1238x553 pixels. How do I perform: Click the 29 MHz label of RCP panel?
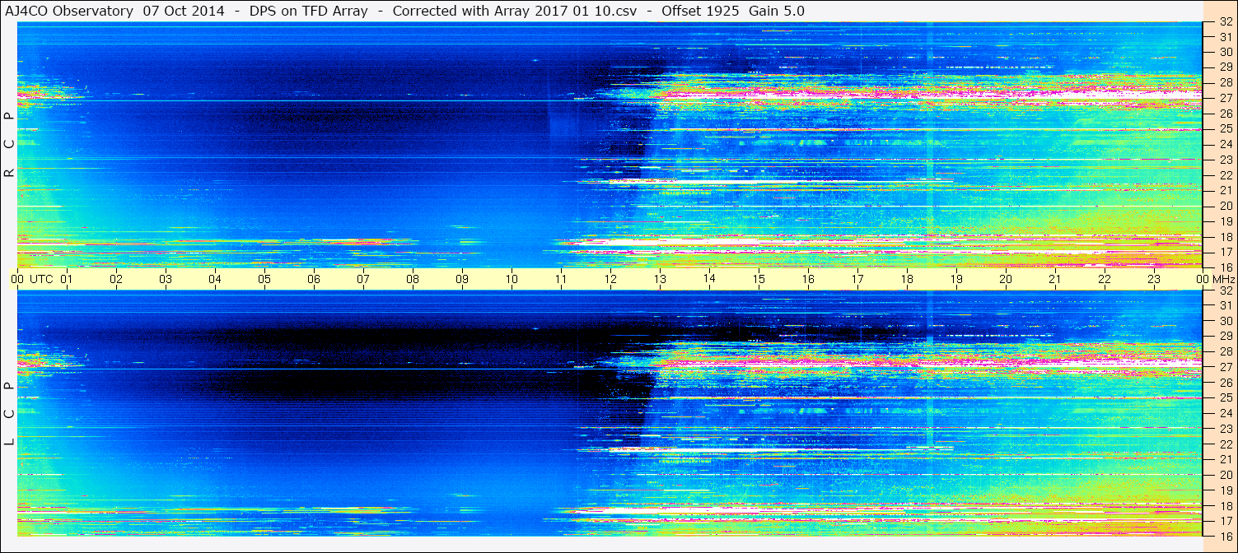[x=1225, y=67]
